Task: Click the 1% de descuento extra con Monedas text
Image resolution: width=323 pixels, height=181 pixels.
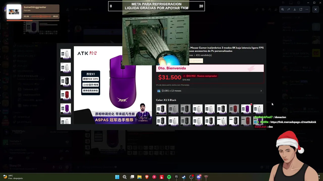Action: coord(173,85)
